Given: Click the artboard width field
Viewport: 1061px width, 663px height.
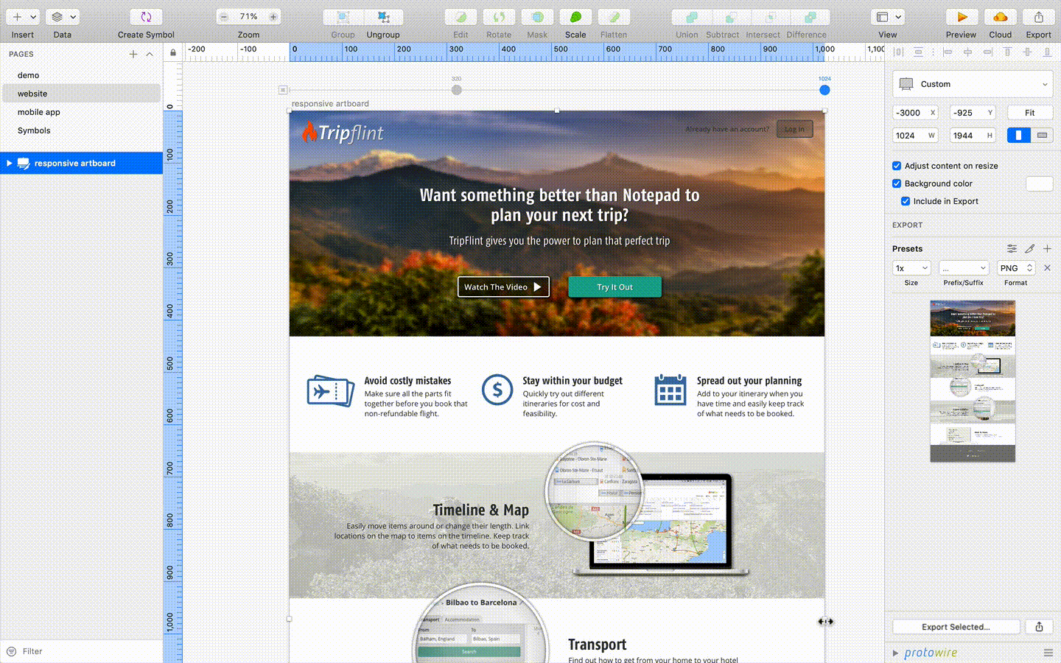Looking at the screenshot, I should tap(915, 136).
